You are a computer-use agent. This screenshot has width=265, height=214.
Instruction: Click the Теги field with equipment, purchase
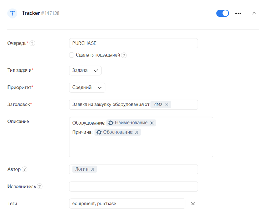coord(127,203)
